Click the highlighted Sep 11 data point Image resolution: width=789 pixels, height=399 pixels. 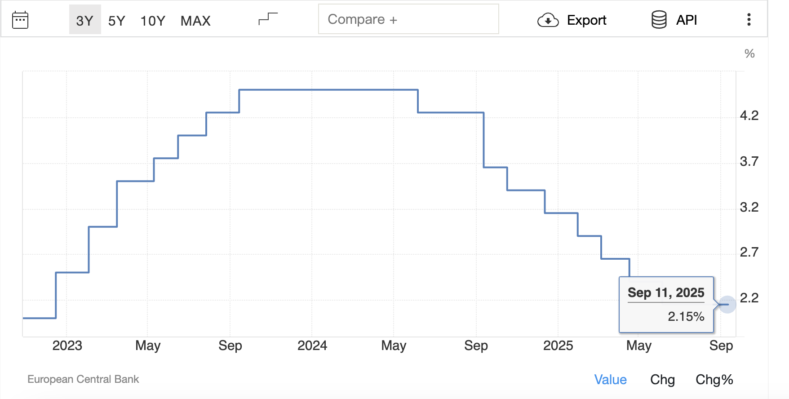(727, 305)
